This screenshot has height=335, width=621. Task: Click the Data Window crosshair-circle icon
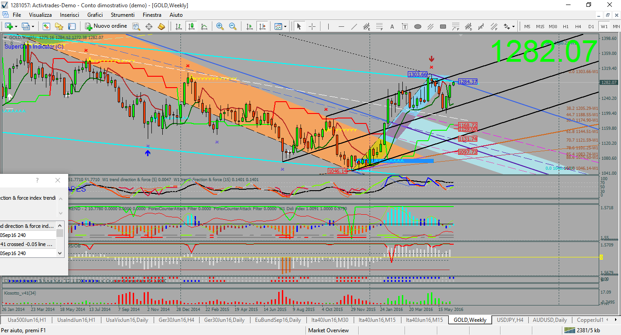click(x=149, y=26)
